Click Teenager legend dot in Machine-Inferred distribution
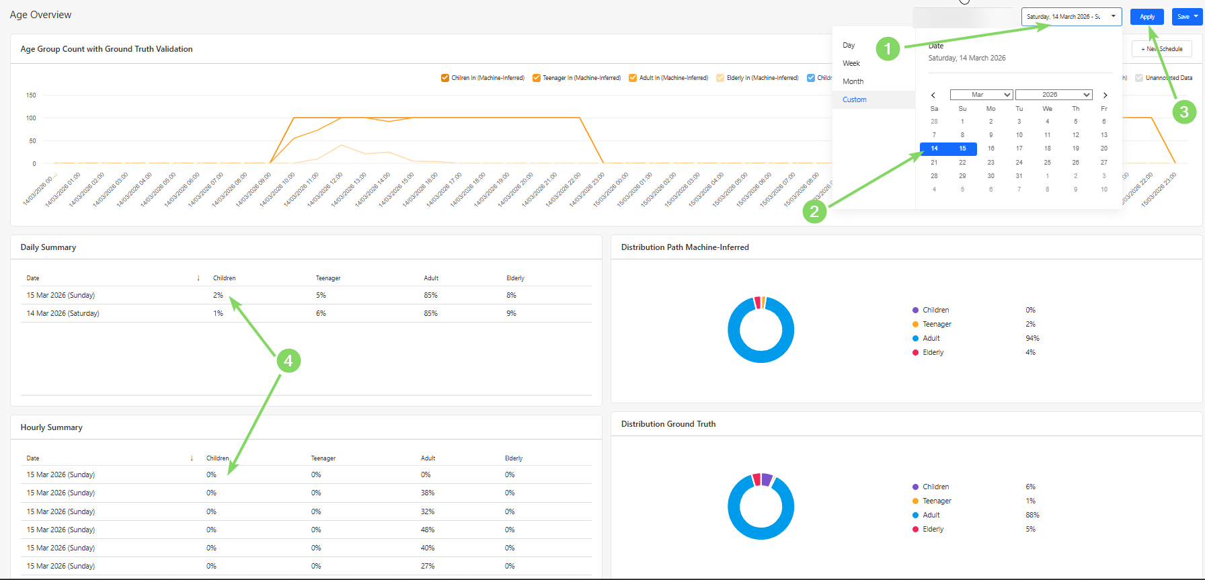 915,325
